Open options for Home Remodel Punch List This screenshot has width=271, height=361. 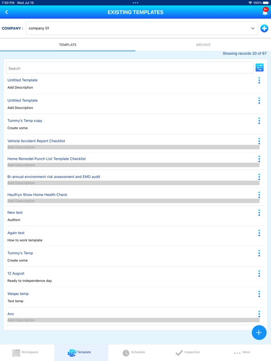(x=259, y=159)
